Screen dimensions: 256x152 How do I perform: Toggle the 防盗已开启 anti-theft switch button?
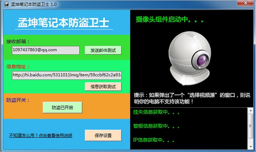62,108
